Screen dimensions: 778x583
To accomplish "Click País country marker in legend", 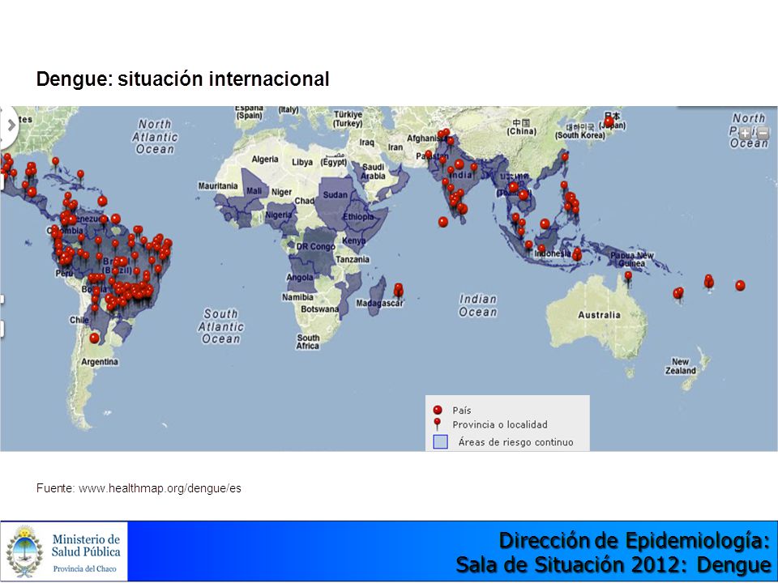I will click(438, 410).
